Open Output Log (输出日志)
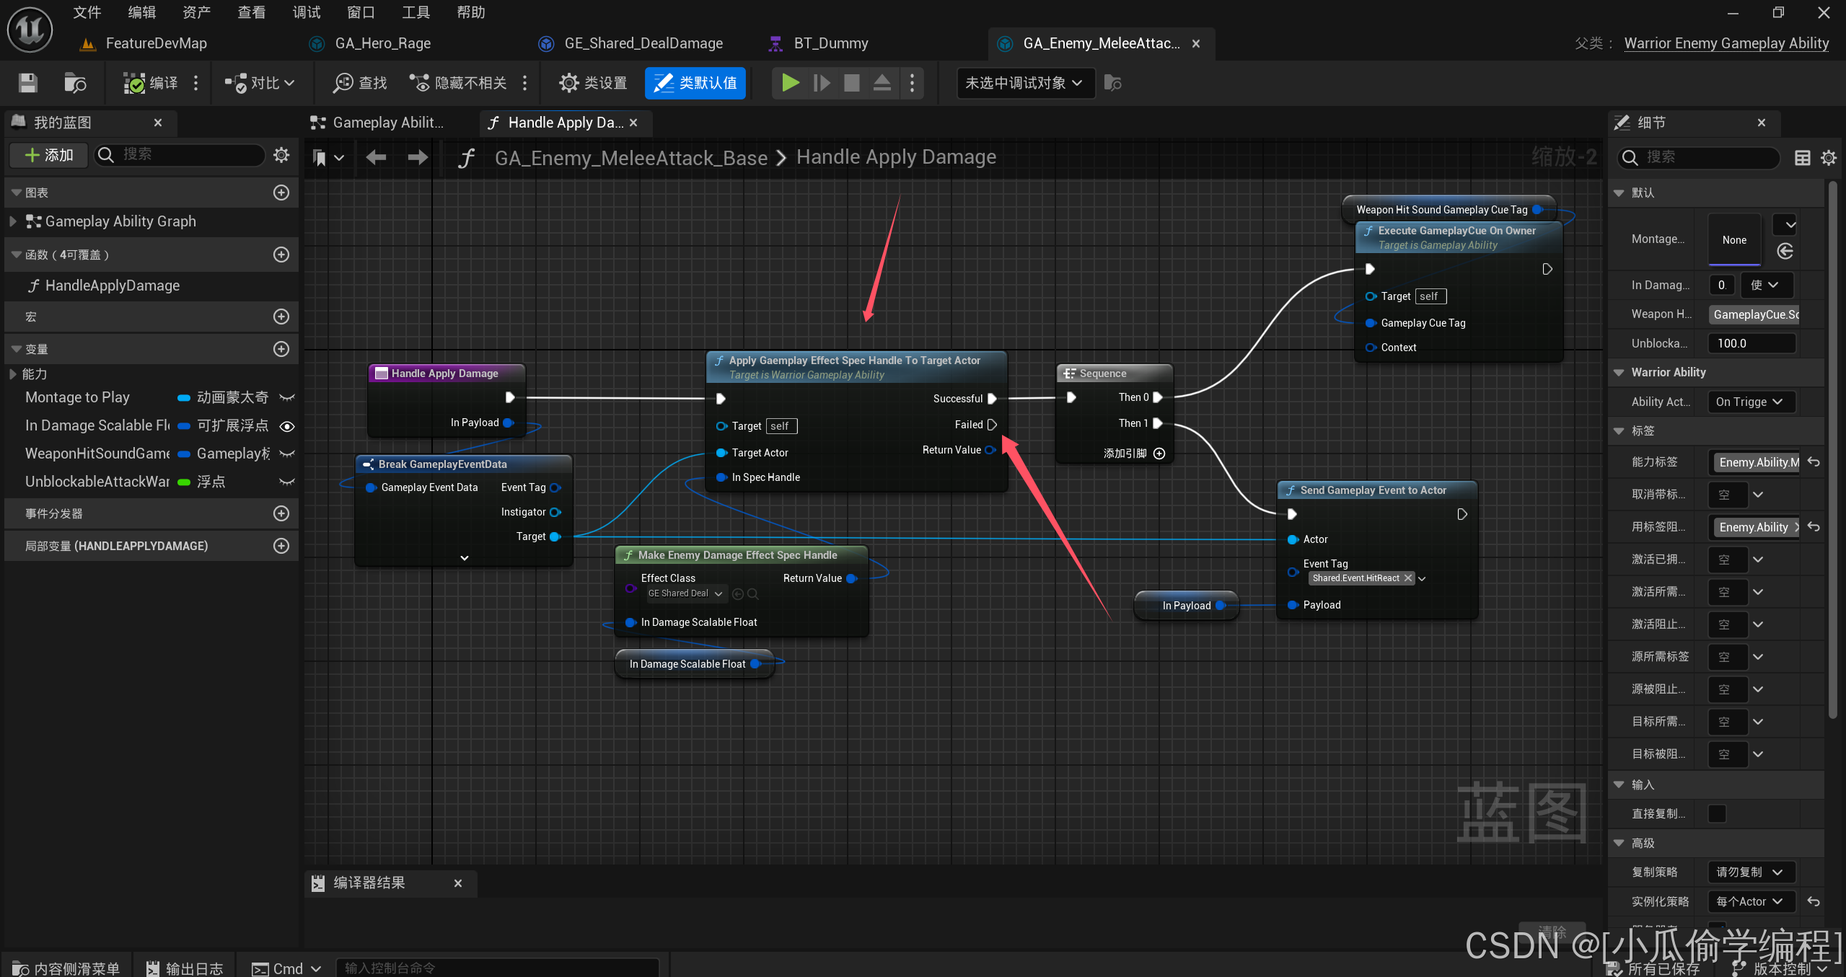Viewport: 1846px width, 977px height. pyautogui.click(x=185, y=968)
